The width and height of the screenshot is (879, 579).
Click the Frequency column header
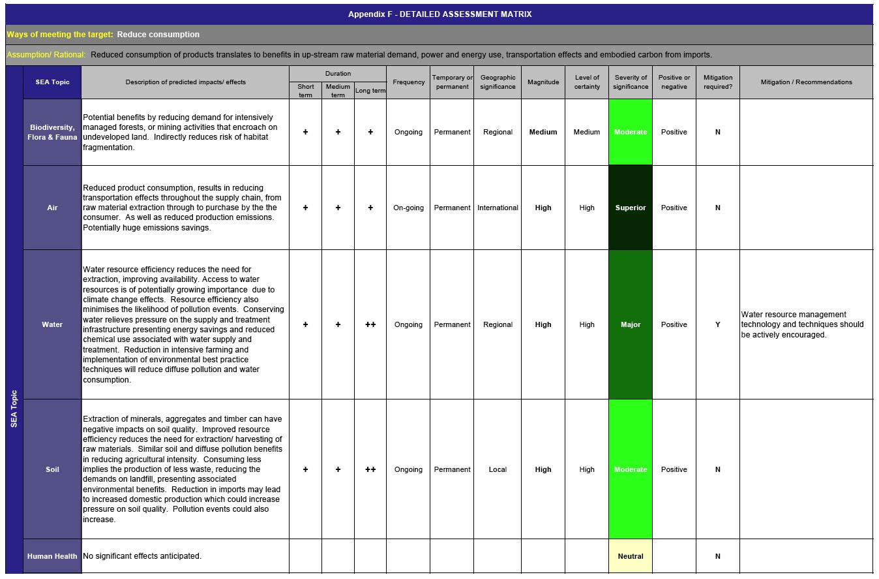pyautogui.click(x=408, y=82)
